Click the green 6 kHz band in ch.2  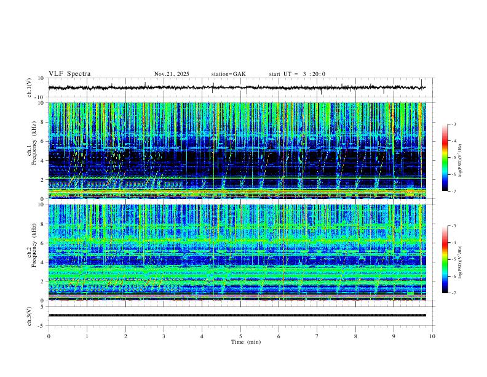click(x=237, y=240)
